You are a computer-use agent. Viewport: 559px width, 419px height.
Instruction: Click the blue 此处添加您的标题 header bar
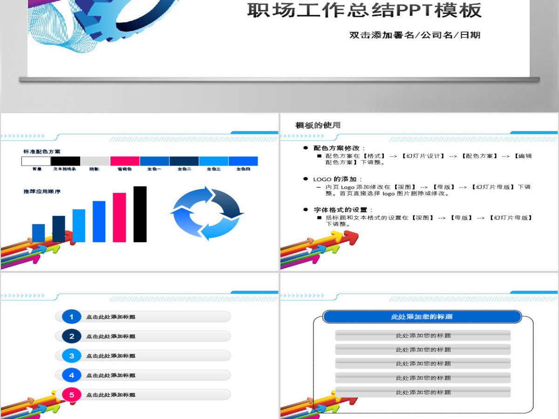pos(422,317)
